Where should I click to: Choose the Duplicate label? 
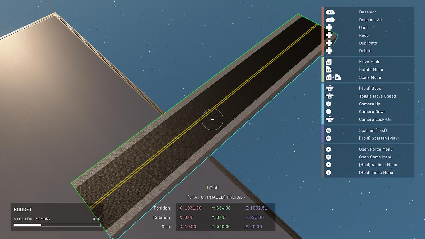[368, 43]
